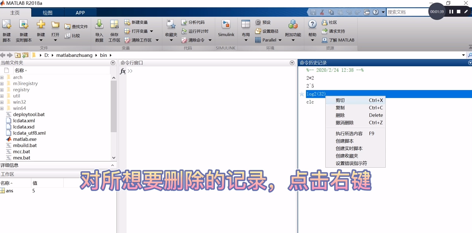Click the fx function browser icon

[123, 71]
